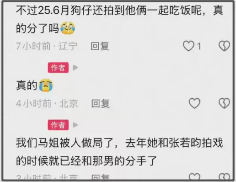The image size is (236, 182).
Task: Like the 3小时前 bottom comment
Action: coord(195,176)
